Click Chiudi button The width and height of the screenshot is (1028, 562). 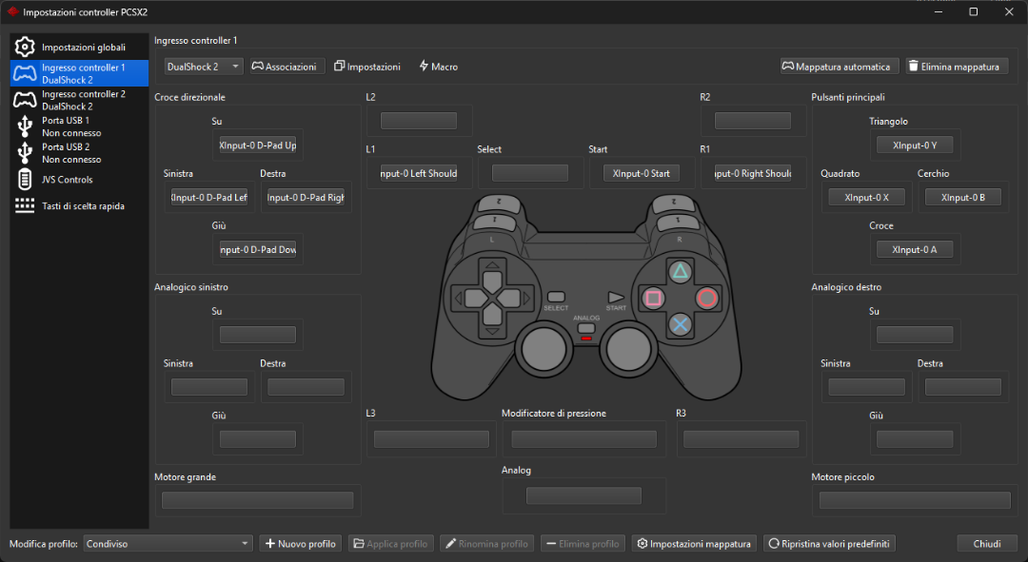click(x=987, y=544)
